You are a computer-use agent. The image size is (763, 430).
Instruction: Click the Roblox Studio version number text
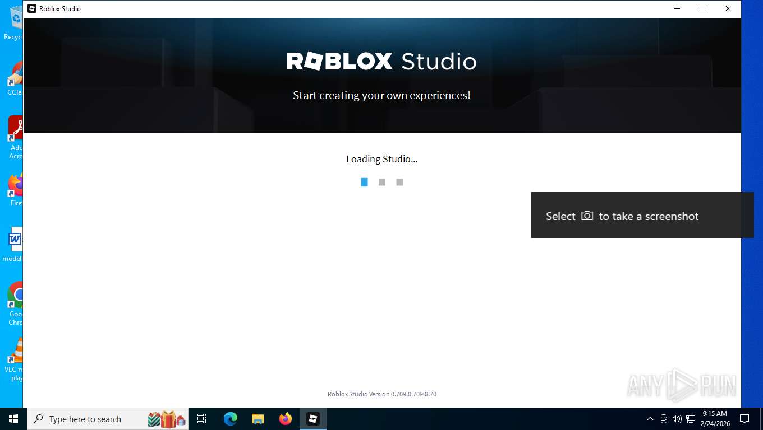[381, 394]
